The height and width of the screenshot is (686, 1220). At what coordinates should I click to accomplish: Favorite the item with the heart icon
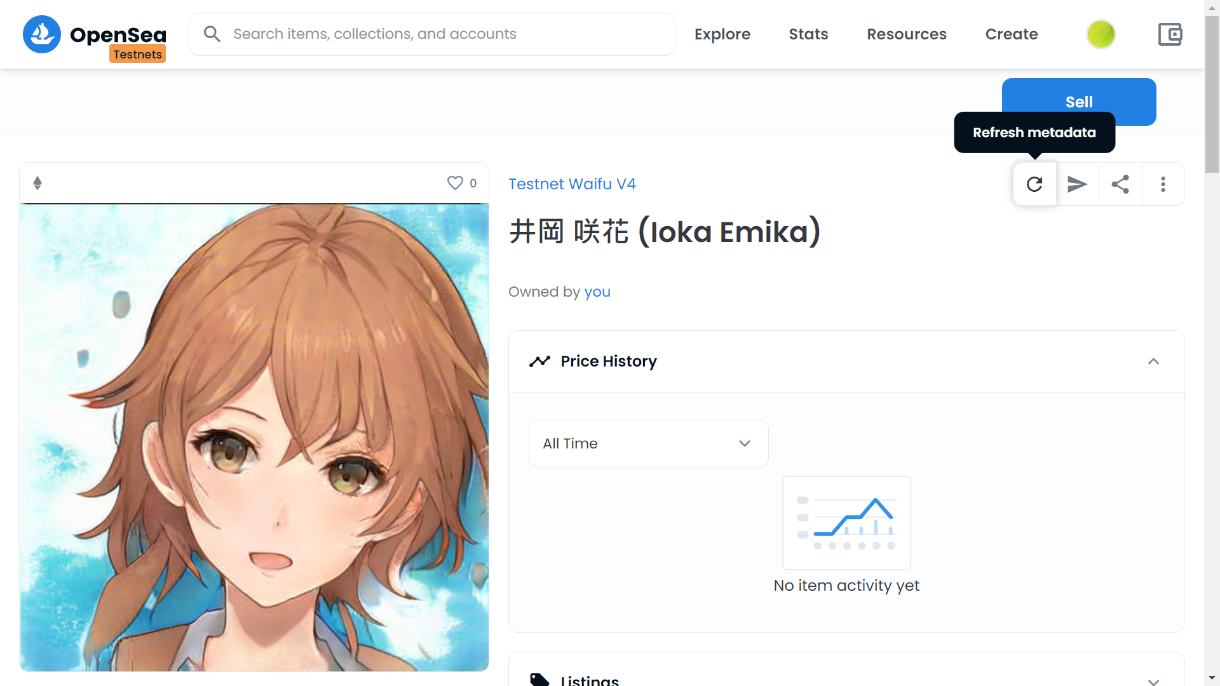[455, 183]
